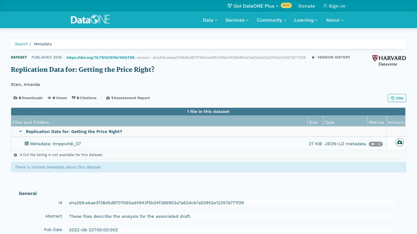417x234 pixels.
Task: Click the JSON-LD metadata type value
Action: coord(345,144)
